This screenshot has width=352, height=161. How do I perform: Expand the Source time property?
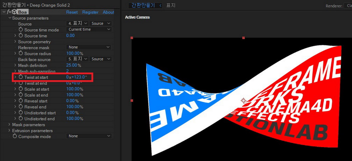15,36
